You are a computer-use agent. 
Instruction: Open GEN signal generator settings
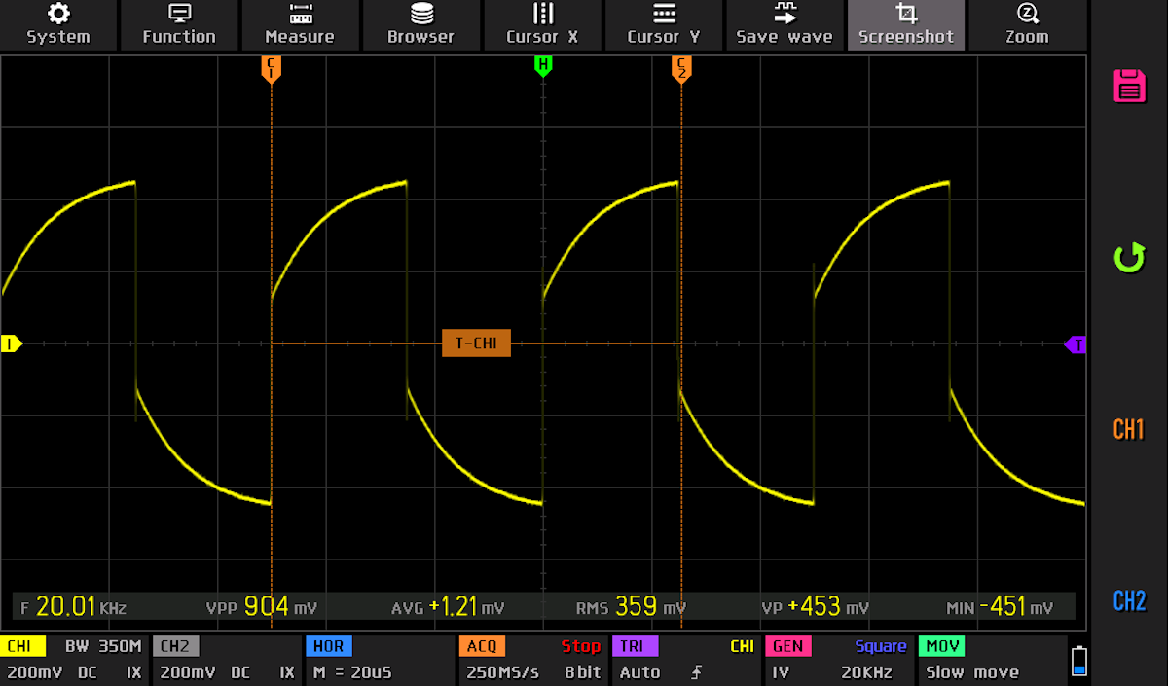(837, 659)
